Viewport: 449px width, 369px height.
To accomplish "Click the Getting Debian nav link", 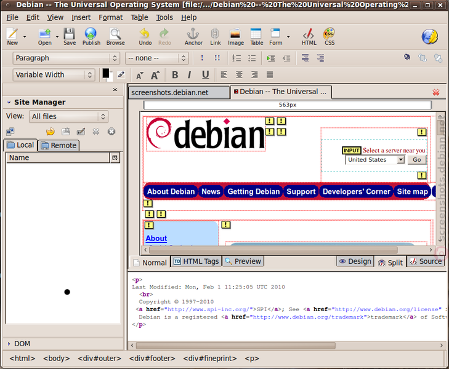I will [x=253, y=191].
